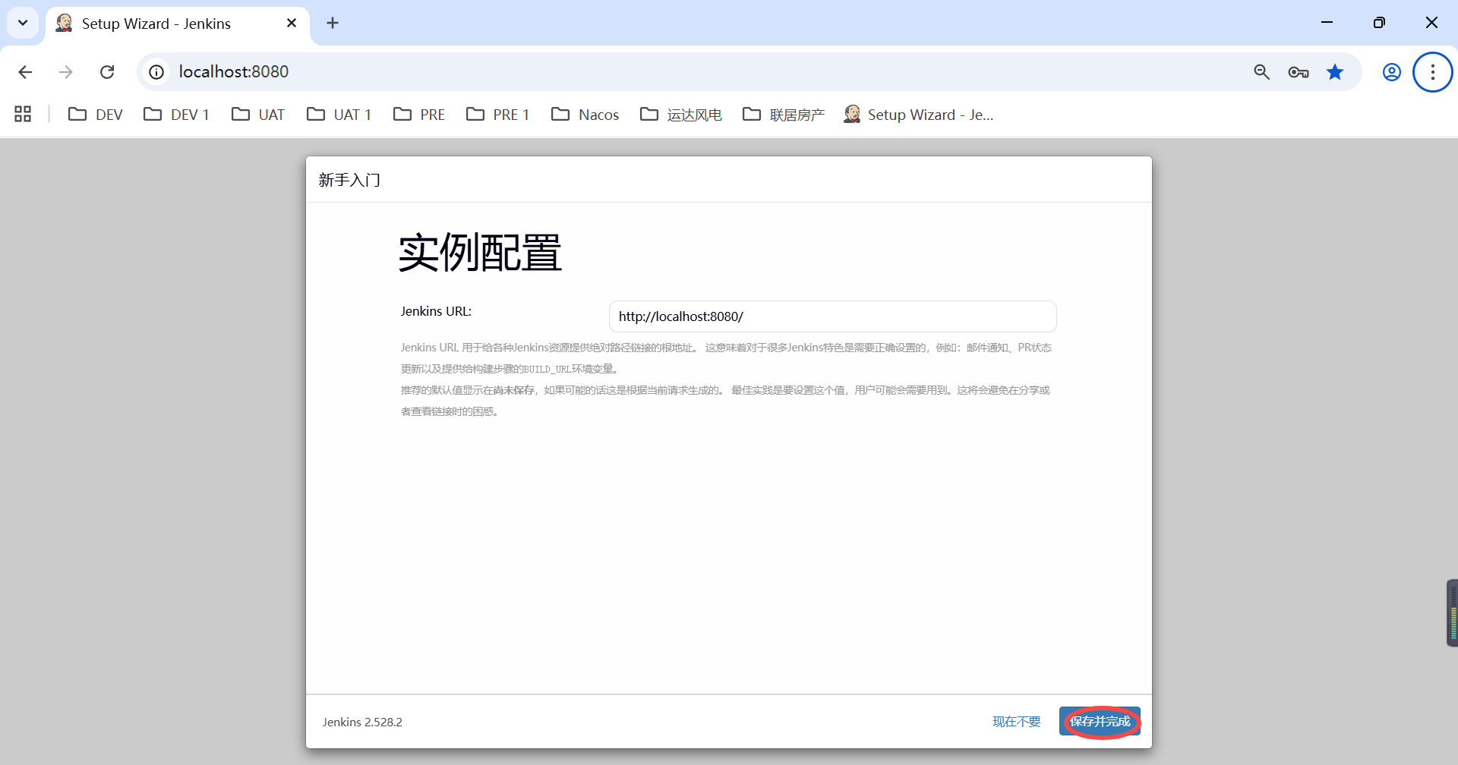Click the zoom magnifier icon in address bar

[1261, 72]
